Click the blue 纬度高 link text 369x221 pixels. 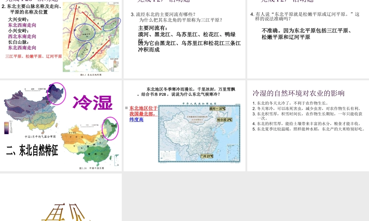(136, 120)
